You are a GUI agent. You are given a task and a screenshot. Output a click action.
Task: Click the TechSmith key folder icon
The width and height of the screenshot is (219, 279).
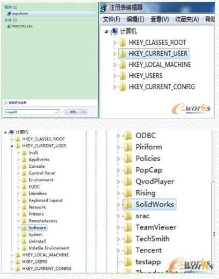coord(128,239)
